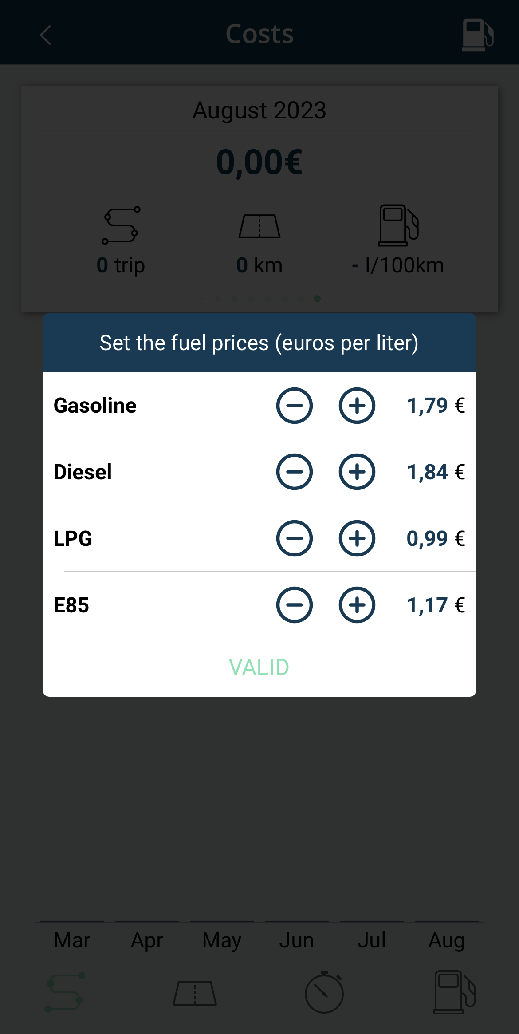Tap the Gasoline price value 1,79 €

click(436, 406)
